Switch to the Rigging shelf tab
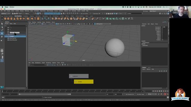 pos(32,16)
